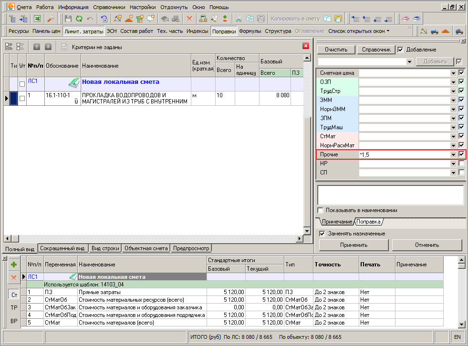Enable the checkbox in the СП row

tap(461, 172)
